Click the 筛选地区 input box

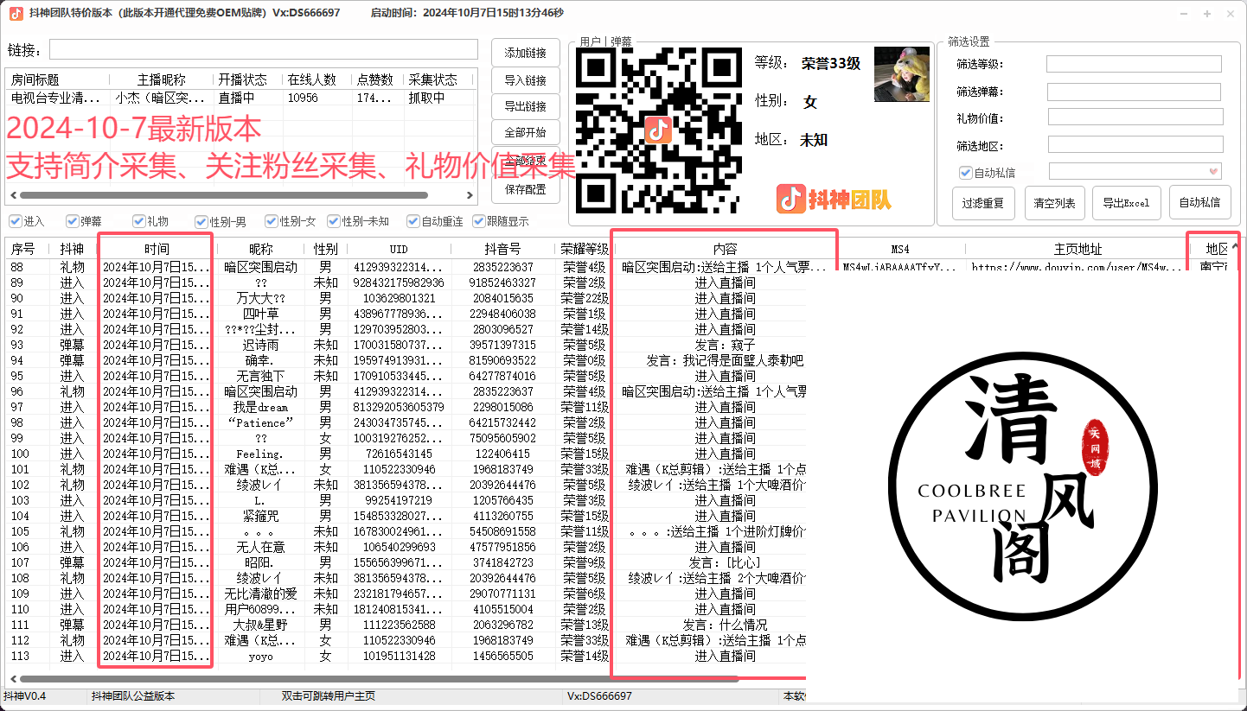[x=1135, y=144]
